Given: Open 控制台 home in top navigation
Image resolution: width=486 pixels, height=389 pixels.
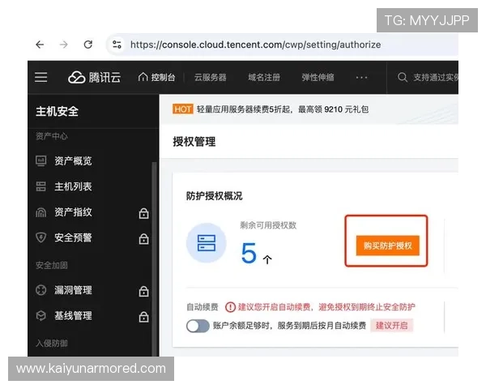Looking at the screenshot, I should [157, 77].
